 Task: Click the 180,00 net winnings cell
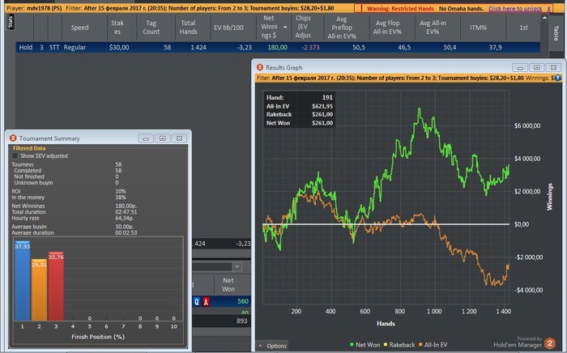[x=277, y=47]
